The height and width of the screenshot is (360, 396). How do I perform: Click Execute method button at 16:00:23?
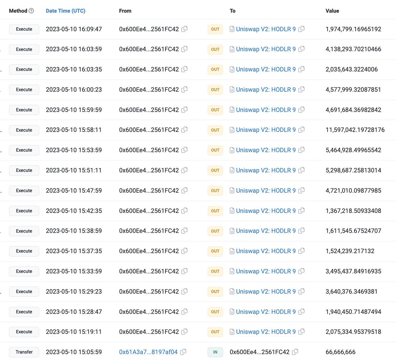click(24, 90)
